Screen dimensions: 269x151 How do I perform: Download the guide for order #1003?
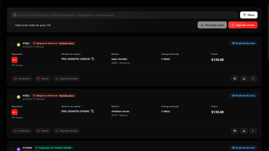pos(244,79)
